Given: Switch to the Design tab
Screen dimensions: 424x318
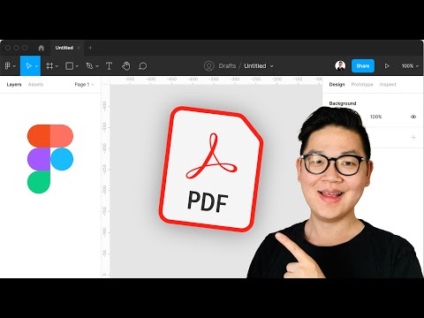Looking at the screenshot, I should click(337, 85).
